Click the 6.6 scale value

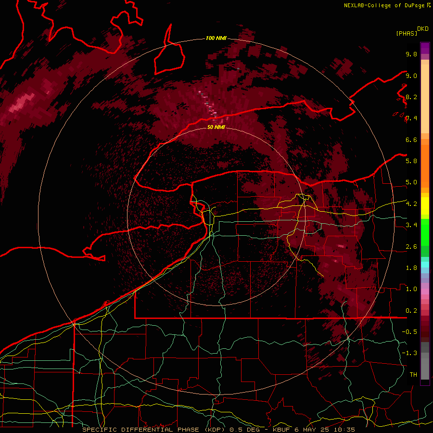(x=411, y=140)
